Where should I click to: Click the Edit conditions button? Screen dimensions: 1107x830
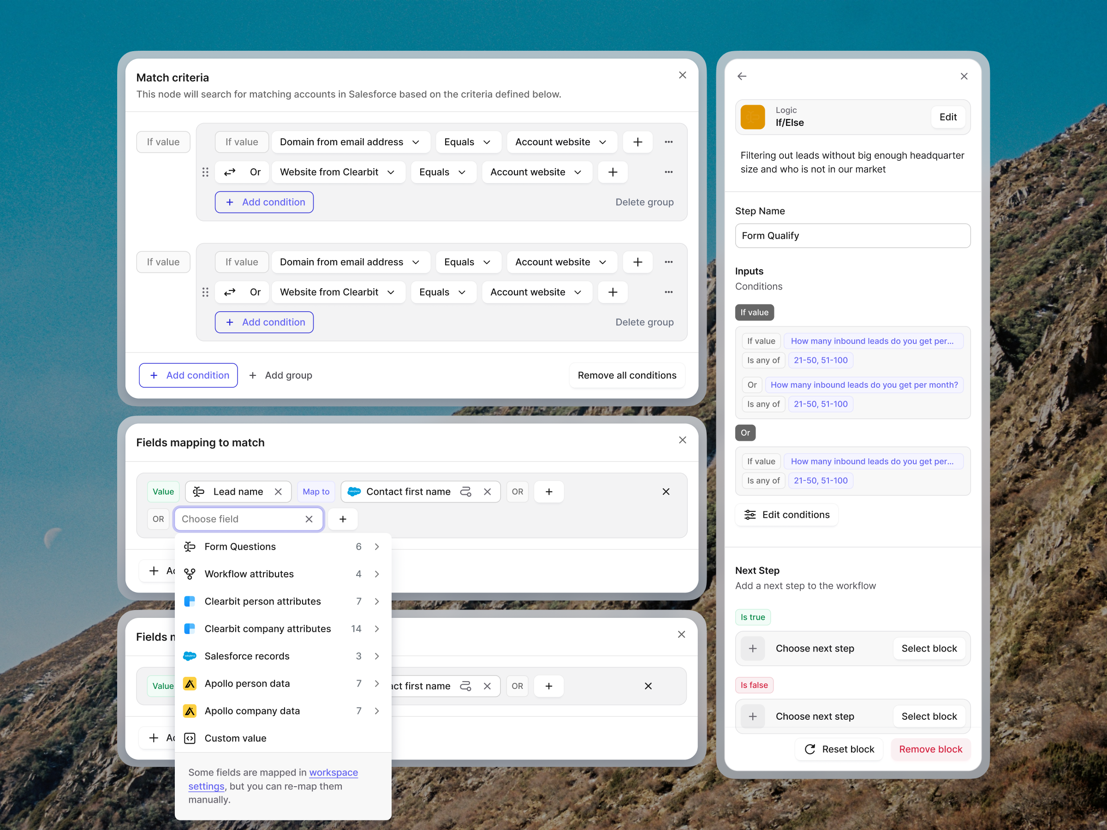787,515
